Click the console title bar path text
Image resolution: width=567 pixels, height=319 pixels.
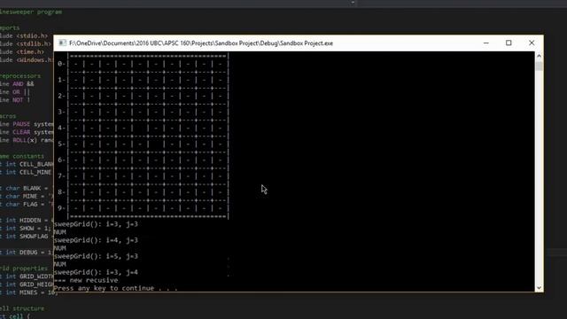[x=201, y=43]
